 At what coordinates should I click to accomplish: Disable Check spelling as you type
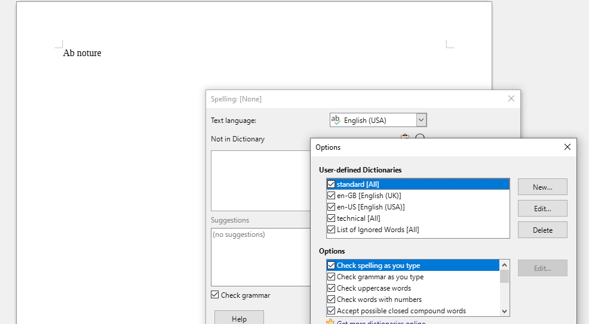pos(331,266)
